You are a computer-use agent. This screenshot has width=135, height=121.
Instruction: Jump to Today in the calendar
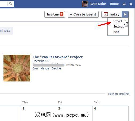[x=111, y=14]
